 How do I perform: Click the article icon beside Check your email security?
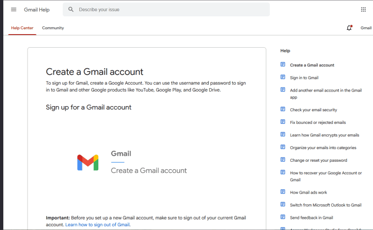(283, 109)
